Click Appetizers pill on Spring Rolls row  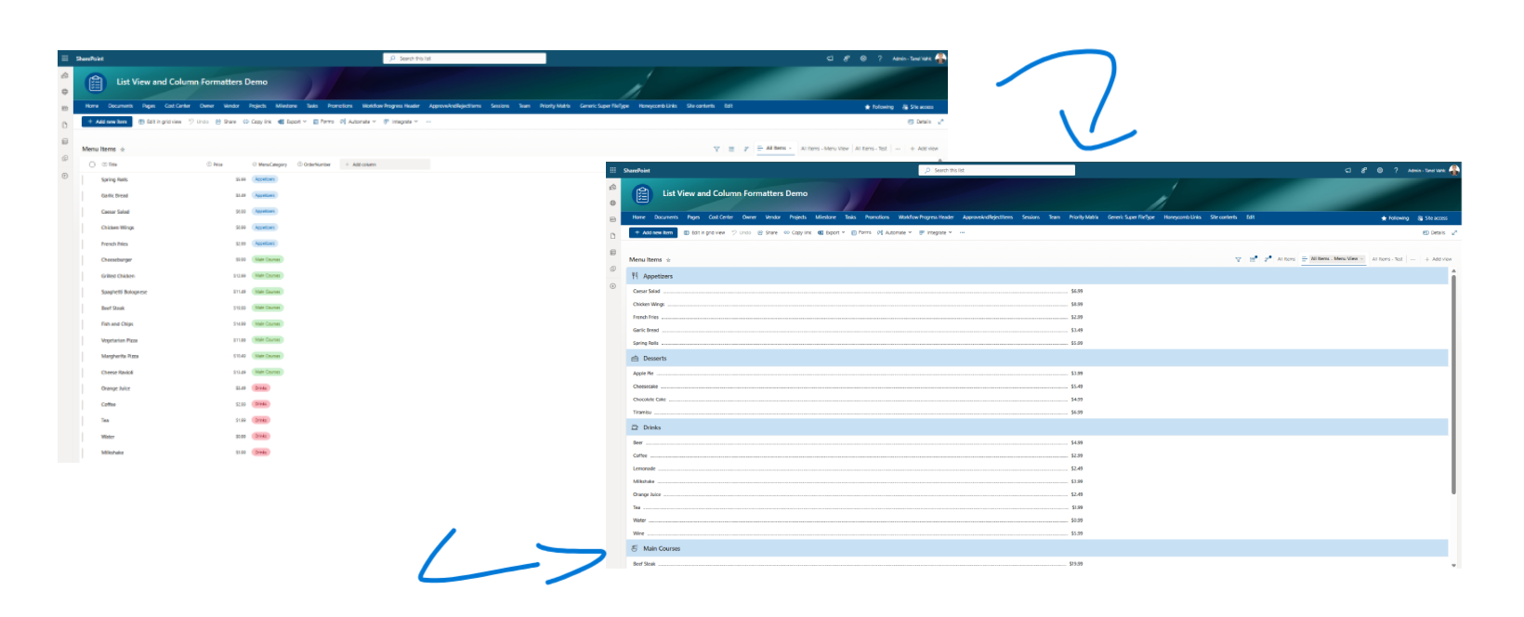[x=265, y=179]
